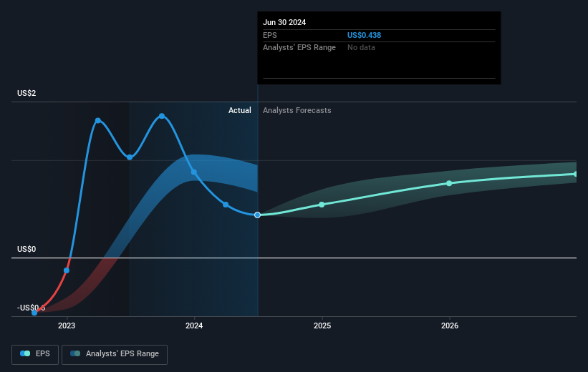Click the EPS point between 2024 and mid-2024
Screen dimensions: 588x372
[226, 205]
